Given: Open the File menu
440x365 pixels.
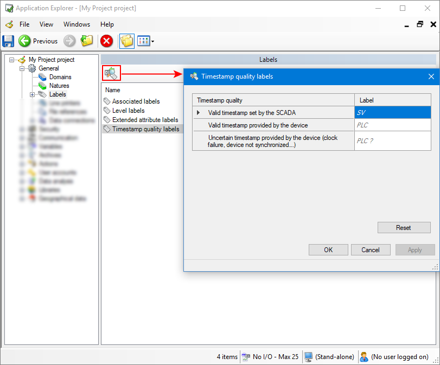Looking at the screenshot, I should [24, 24].
